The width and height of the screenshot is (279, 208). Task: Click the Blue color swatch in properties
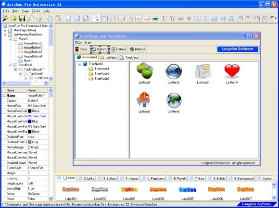tap(29, 122)
